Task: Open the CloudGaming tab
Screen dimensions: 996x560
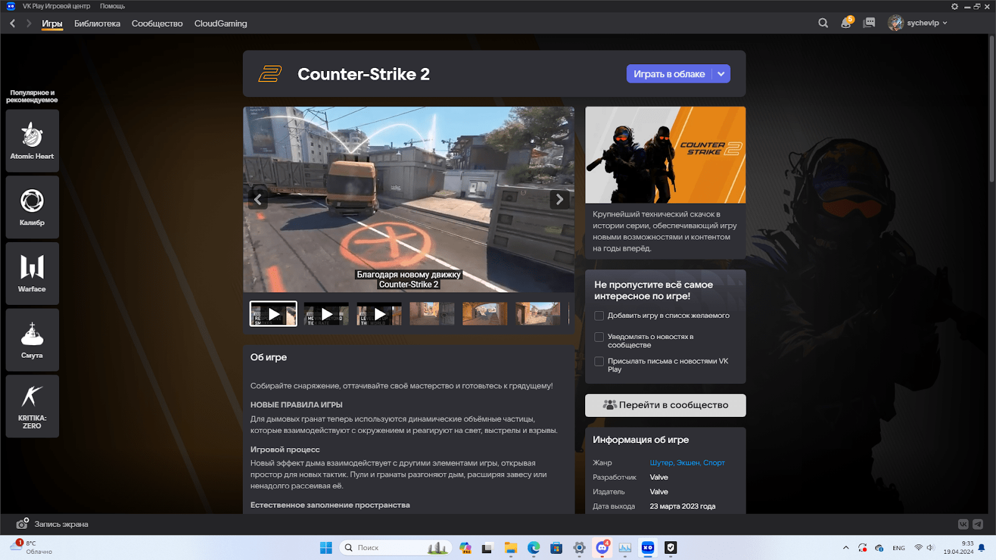Action: (220, 24)
